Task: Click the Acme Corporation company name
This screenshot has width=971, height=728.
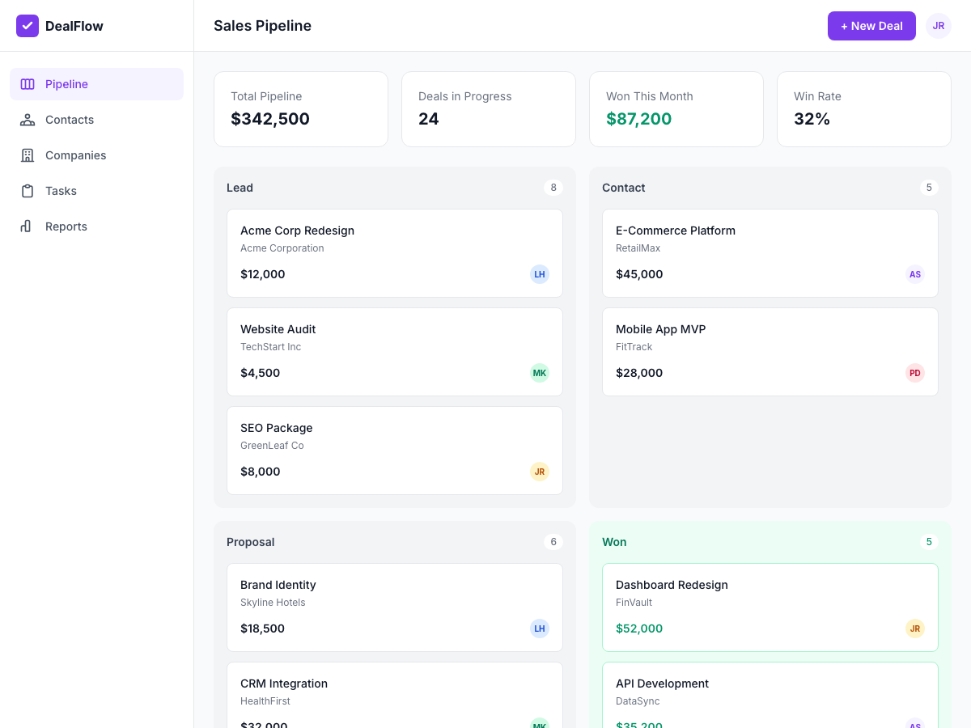Action: click(282, 248)
